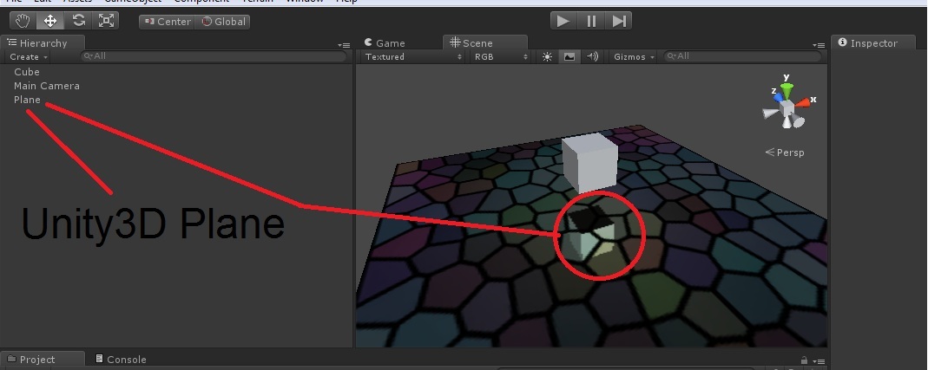The height and width of the screenshot is (370, 928).
Task: Open the Project tab
Action: coord(42,360)
